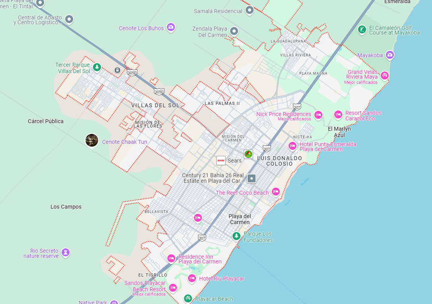
Task: Select the Tercer Parque Villas Del Sol tree pin
Action: click(x=97, y=67)
